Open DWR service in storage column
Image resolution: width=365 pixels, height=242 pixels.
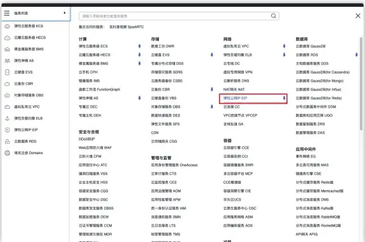pyautogui.click(x=163, y=46)
